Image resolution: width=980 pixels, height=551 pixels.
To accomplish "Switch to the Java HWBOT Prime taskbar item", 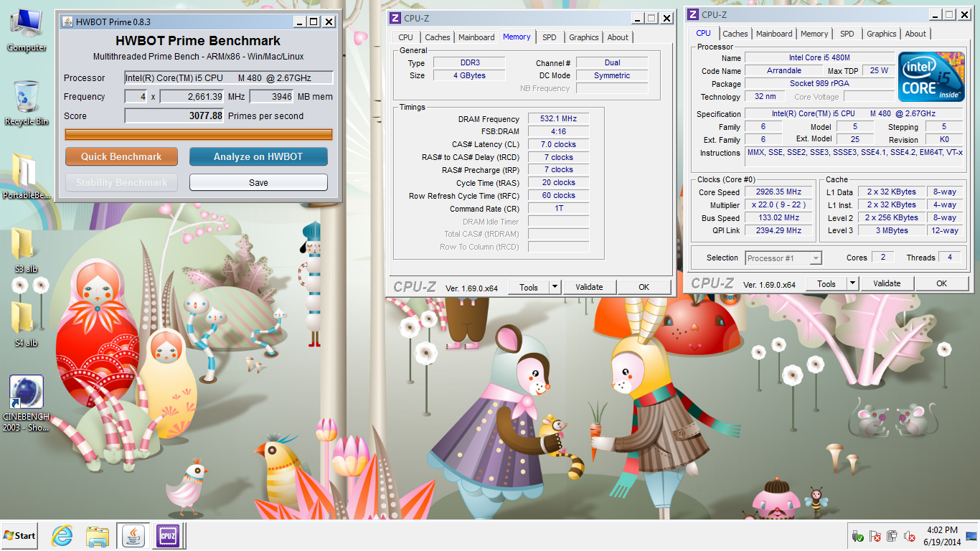I will pyautogui.click(x=132, y=536).
